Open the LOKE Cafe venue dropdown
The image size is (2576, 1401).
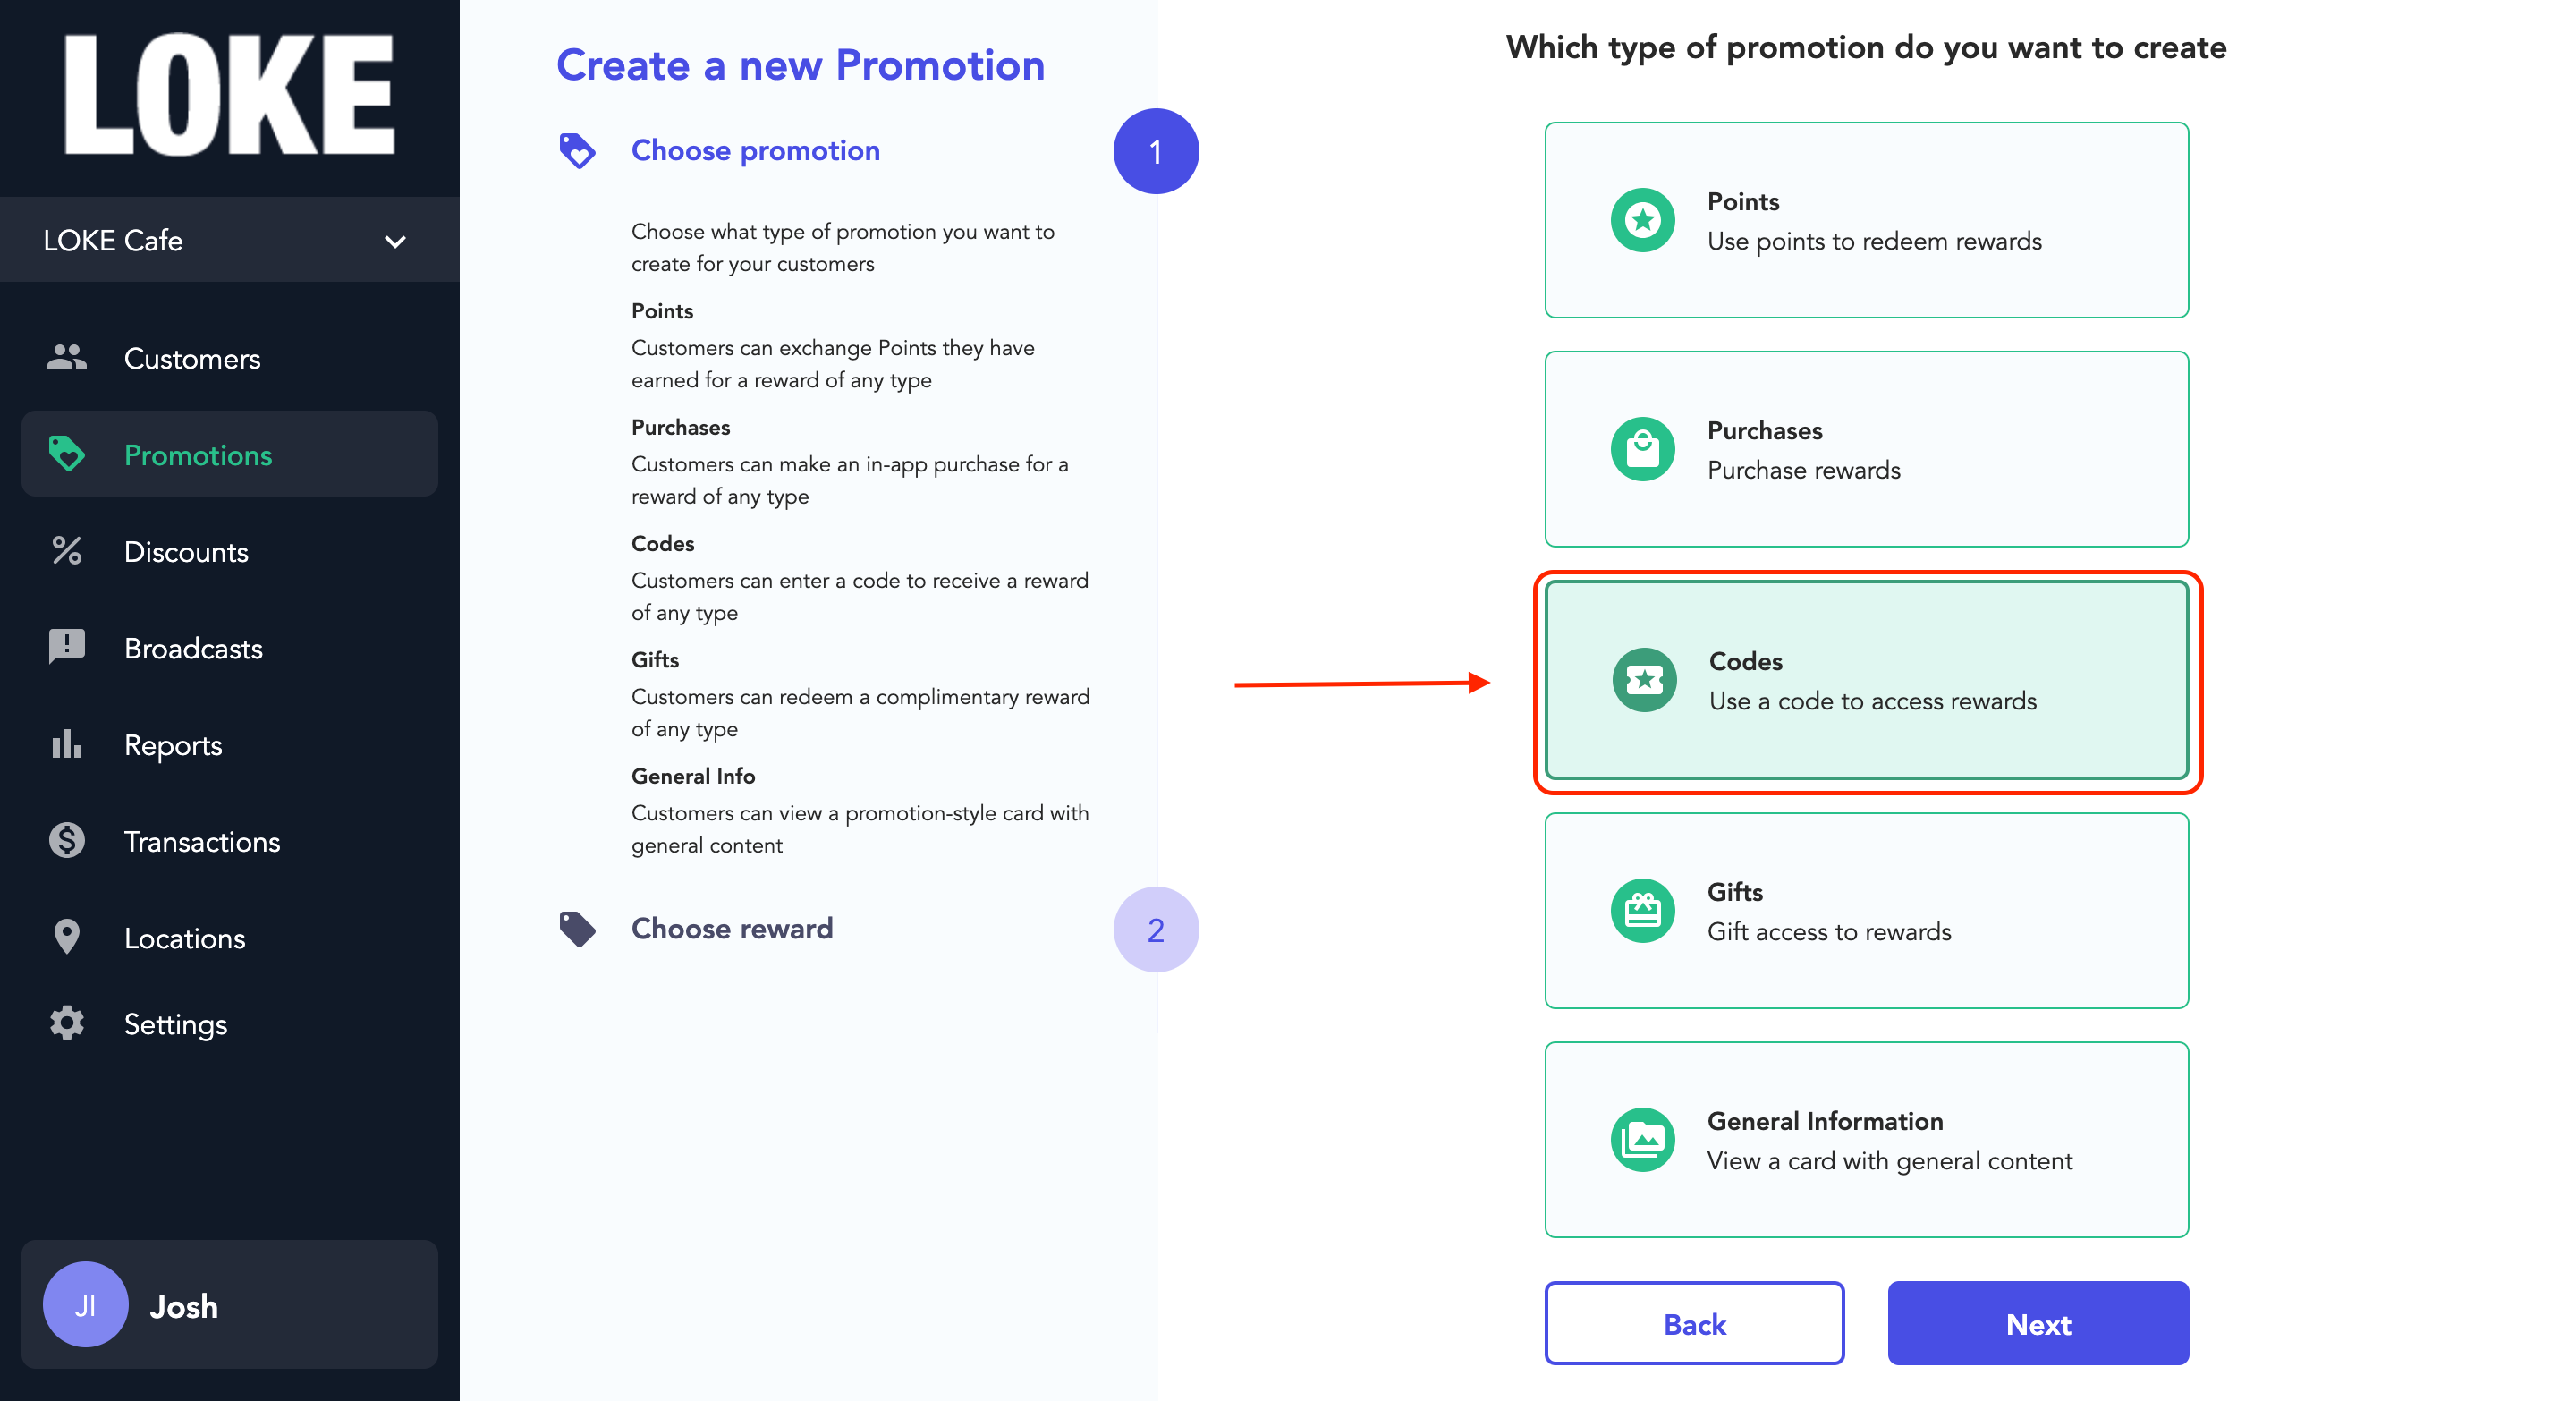click(229, 240)
